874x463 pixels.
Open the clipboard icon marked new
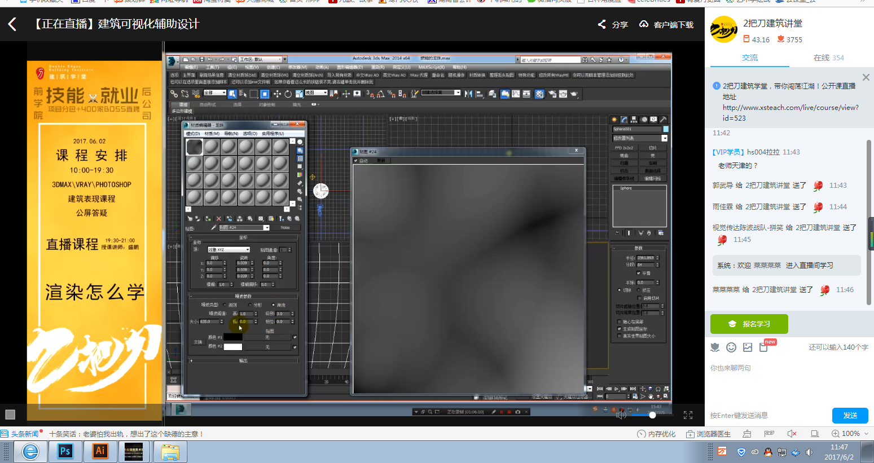click(764, 347)
